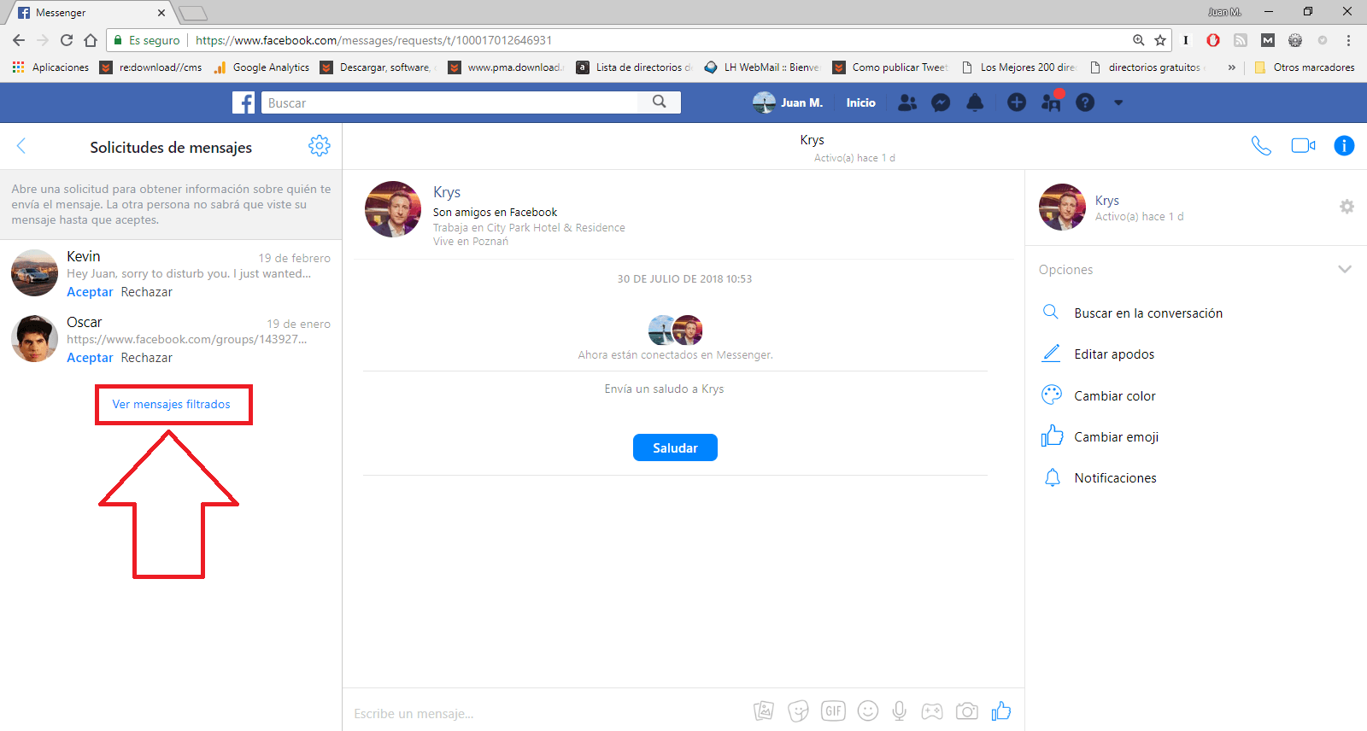1367x731 pixels.
Task: Click the create plus icon in header
Action: pyautogui.click(x=1017, y=102)
